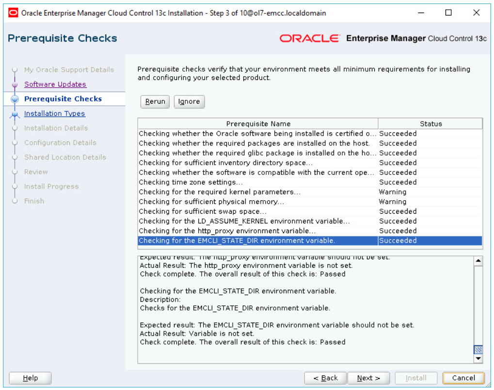Select row checking sufficient physical memory
The height and width of the screenshot is (390, 494).
(x=310, y=202)
